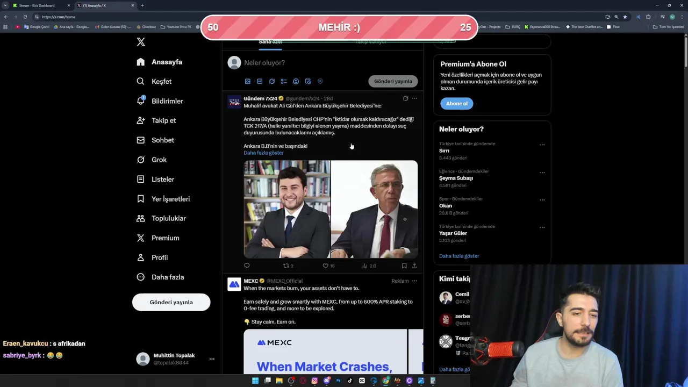Open emoji picker in composer
This screenshot has height=387, width=688.
[x=296, y=81]
